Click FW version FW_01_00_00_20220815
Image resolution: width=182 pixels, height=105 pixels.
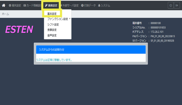click(x=163, y=36)
